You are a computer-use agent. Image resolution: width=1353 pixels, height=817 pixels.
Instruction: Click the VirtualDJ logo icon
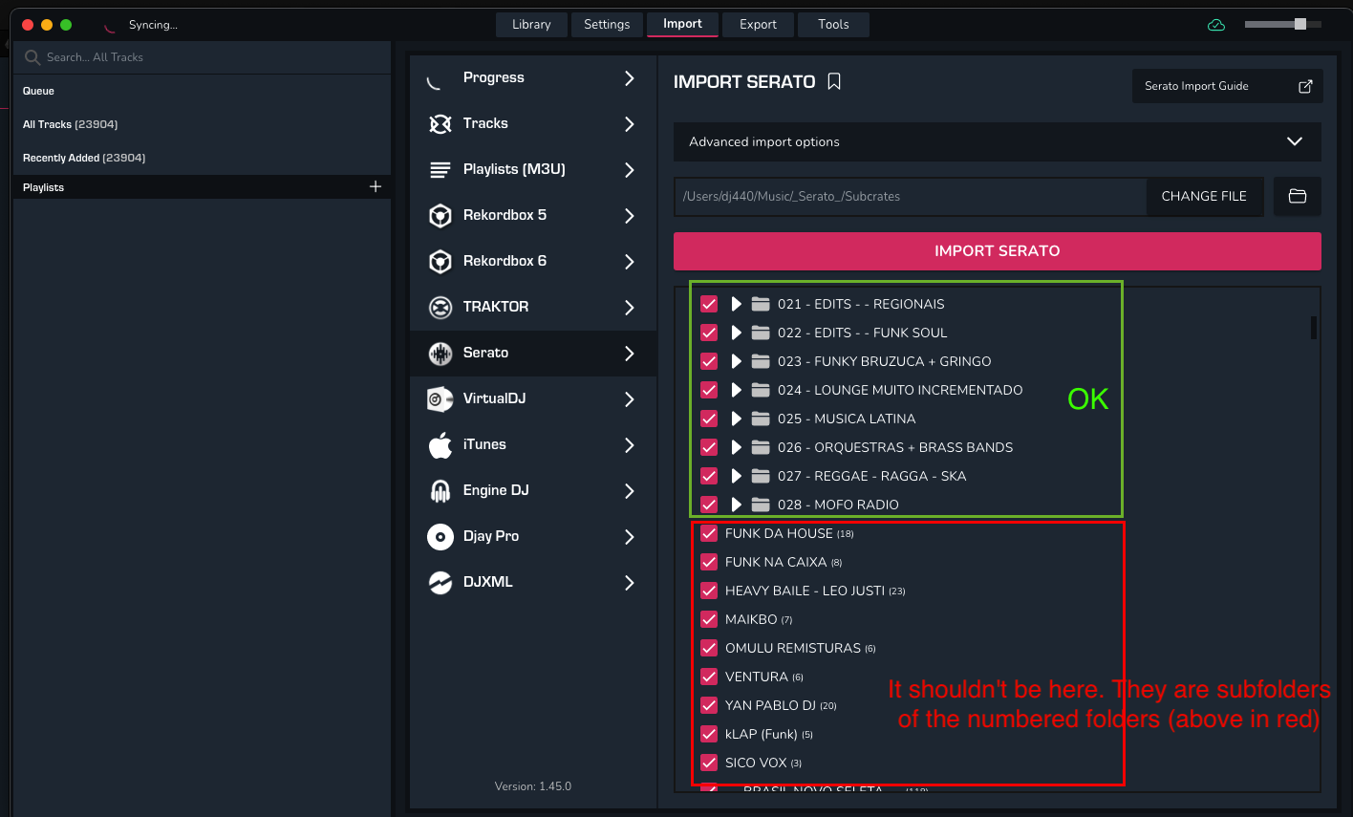440,398
